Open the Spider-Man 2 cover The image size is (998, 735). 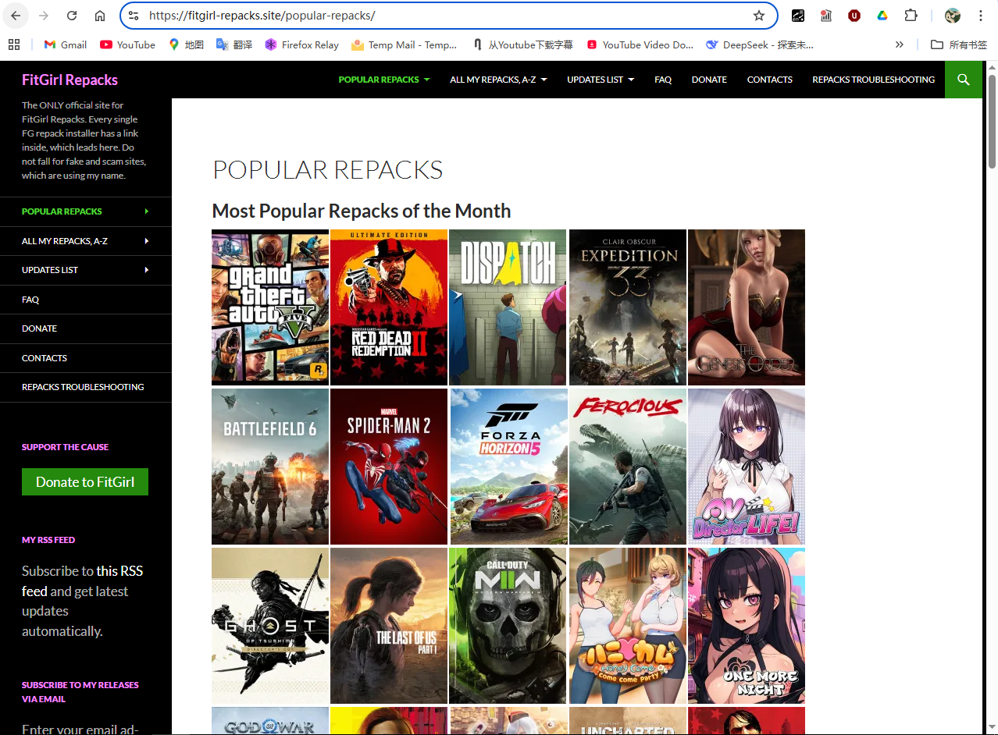389,467
